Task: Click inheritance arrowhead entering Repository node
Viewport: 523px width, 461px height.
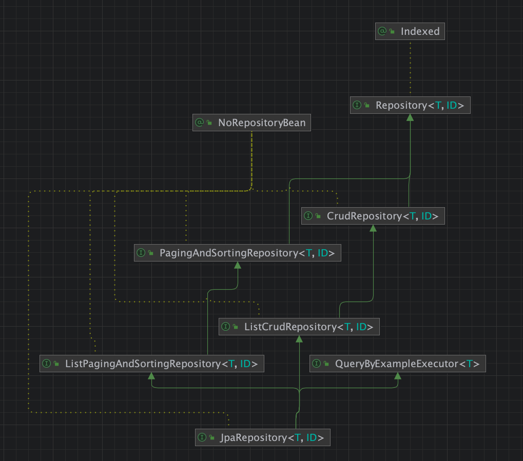Action: (x=410, y=117)
